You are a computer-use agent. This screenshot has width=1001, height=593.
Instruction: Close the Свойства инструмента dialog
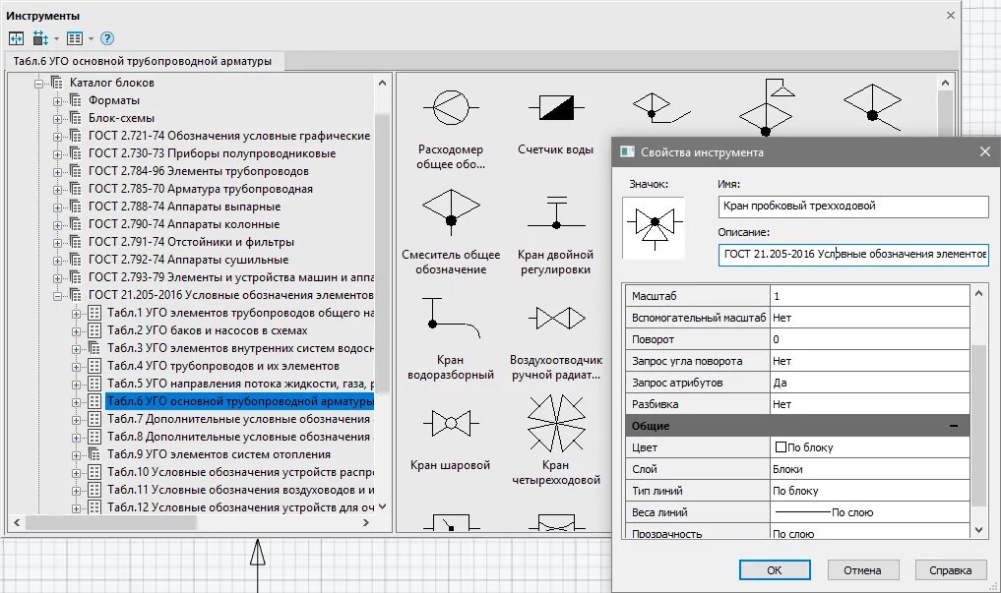985,151
